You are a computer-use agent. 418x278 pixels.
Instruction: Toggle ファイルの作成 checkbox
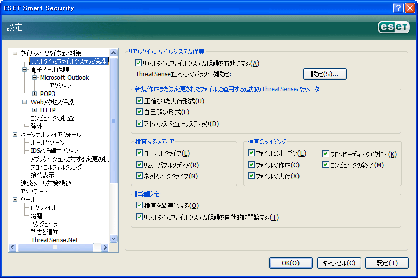coord(251,165)
